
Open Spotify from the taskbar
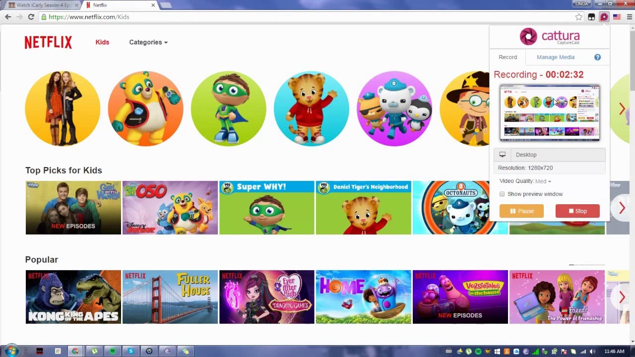(x=113, y=351)
